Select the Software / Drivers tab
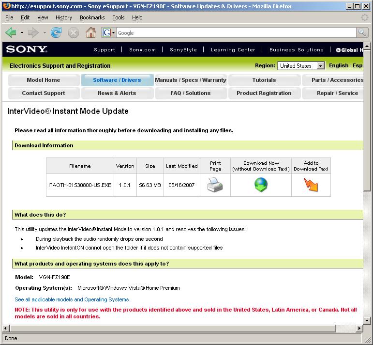The height and width of the screenshot is (345, 373). (x=117, y=80)
